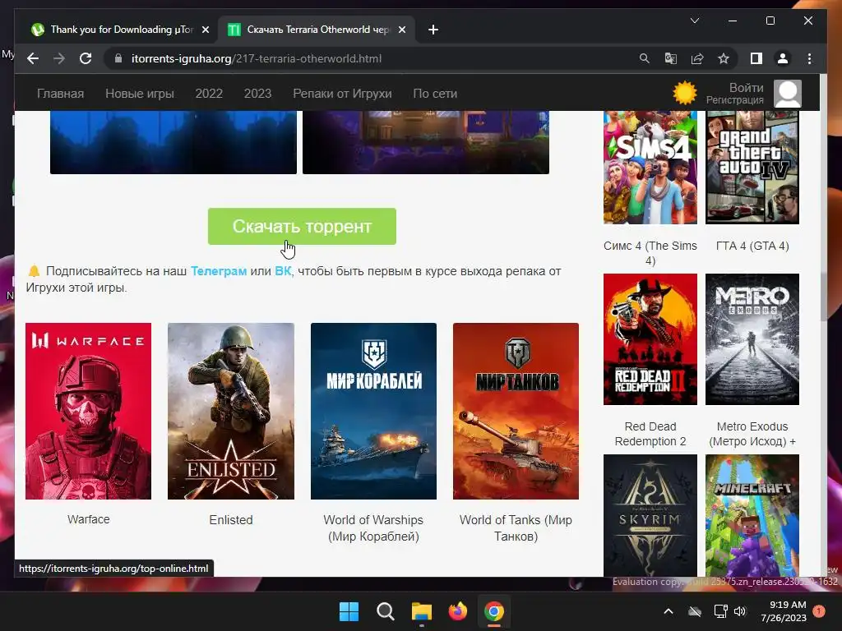Viewport: 842px width, 631px height.
Task: Open Мир Танков game cover
Action: tap(516, 411)
